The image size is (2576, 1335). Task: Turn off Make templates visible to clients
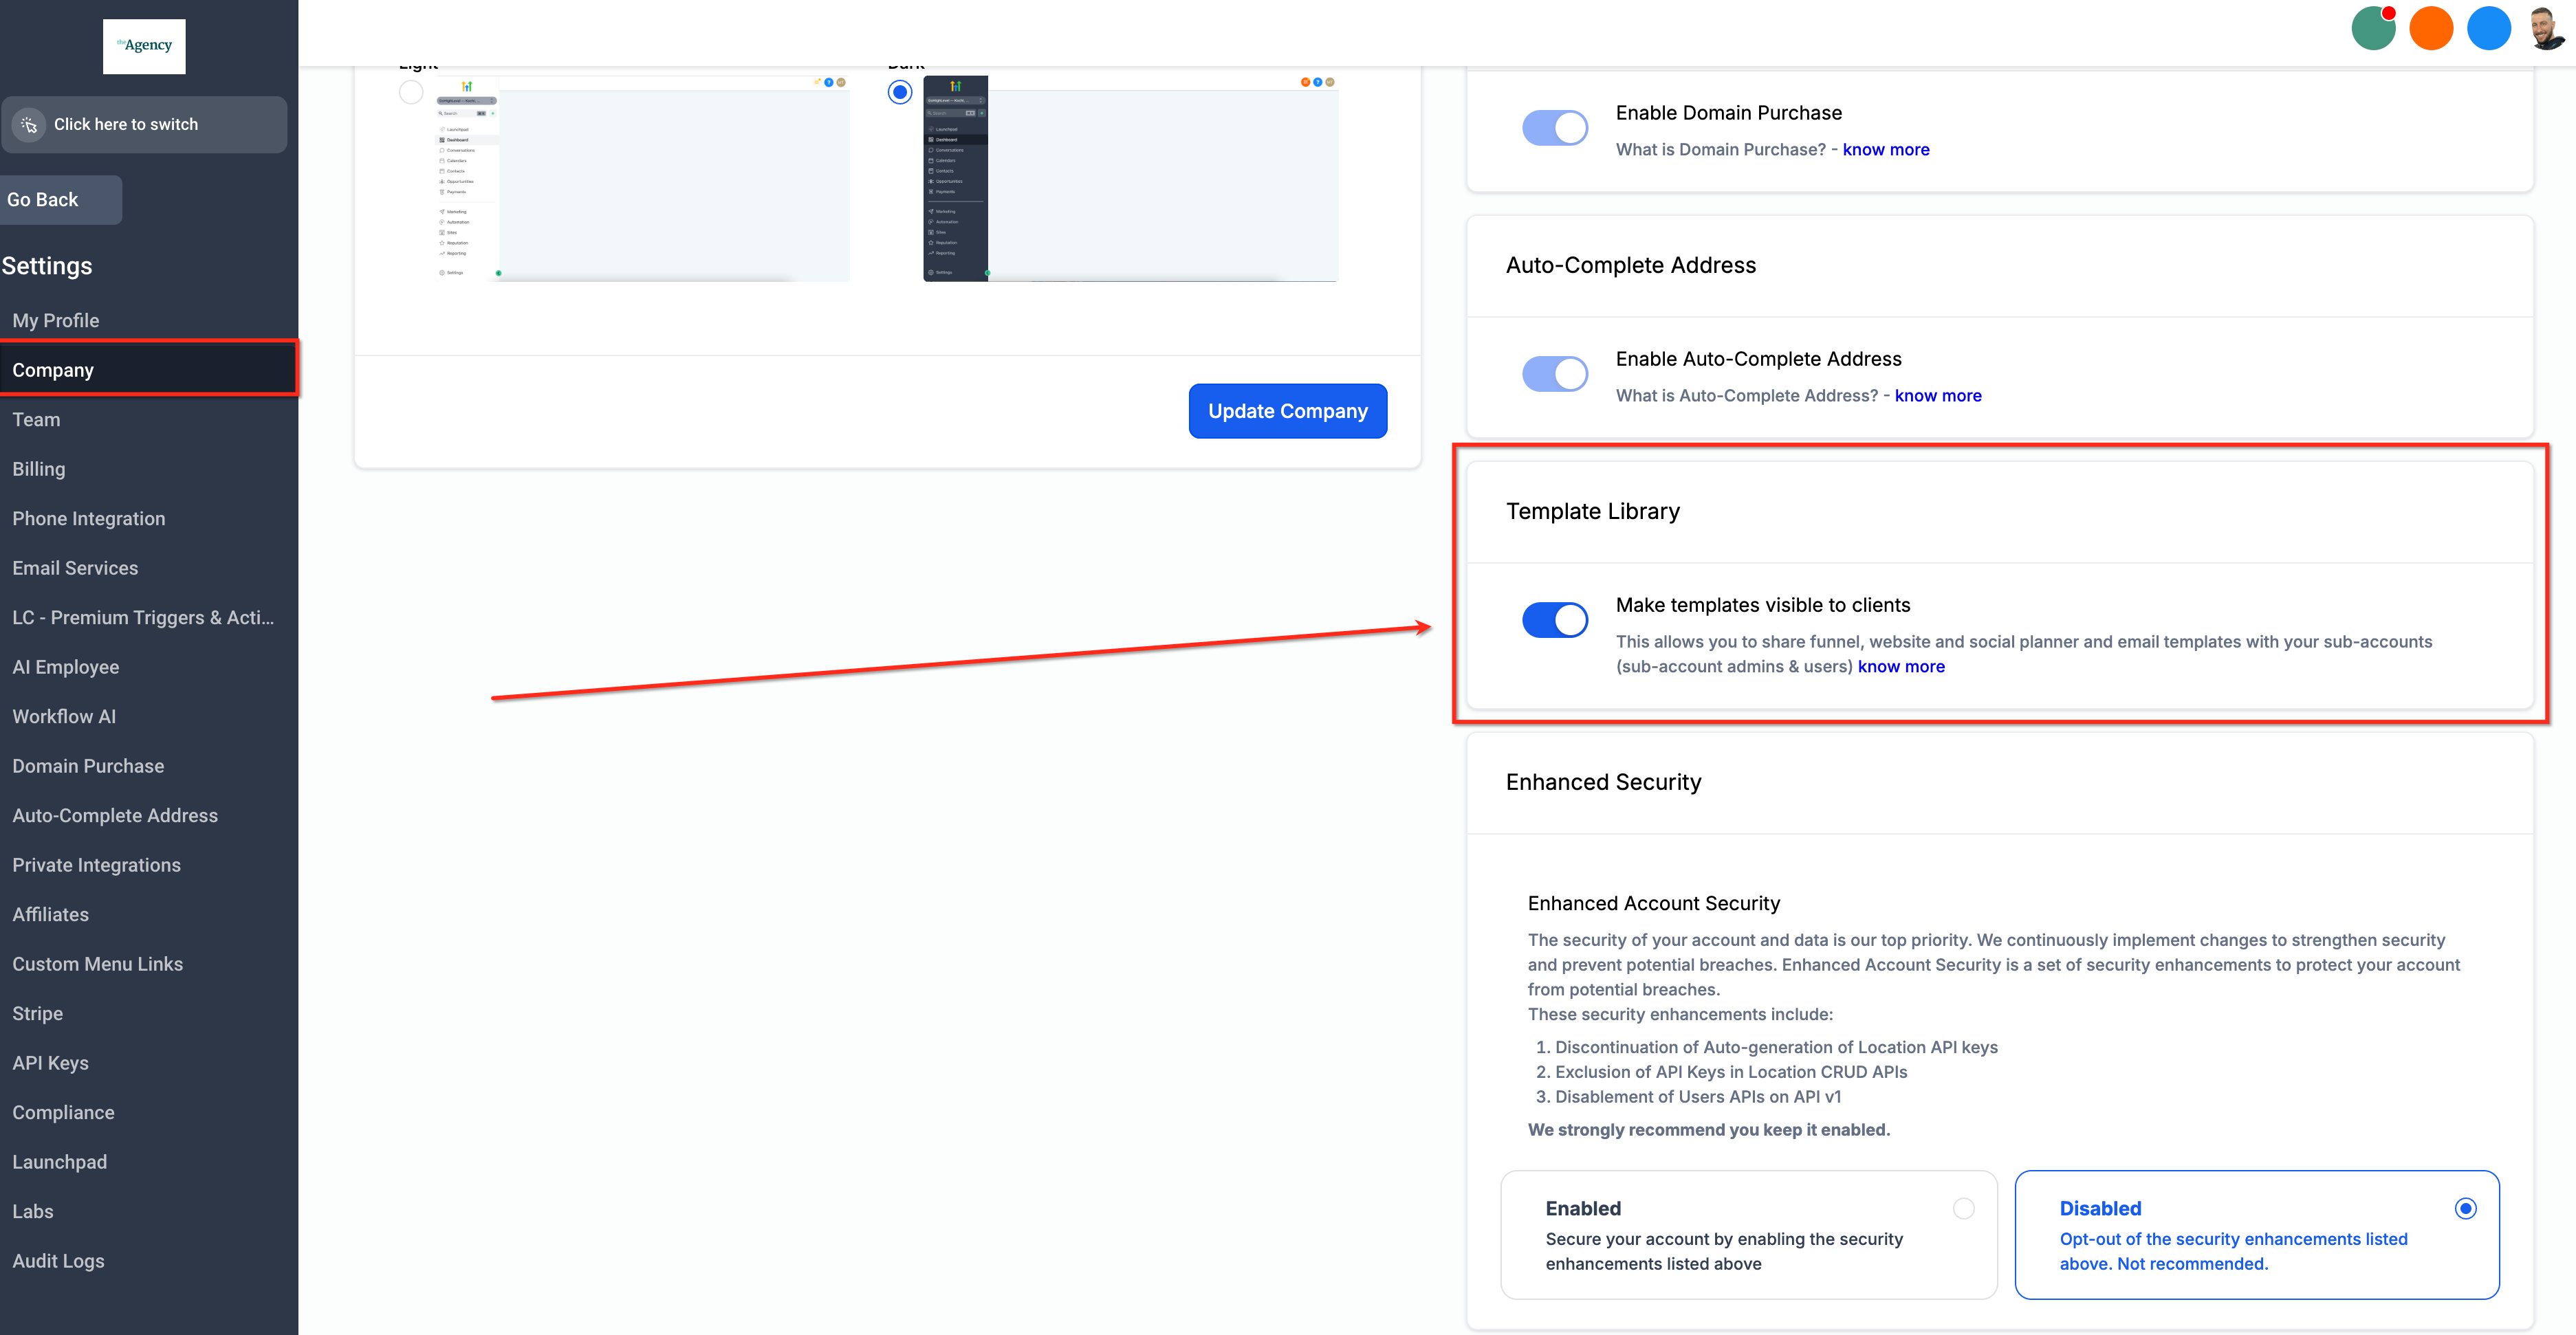tap(1554, 620)
